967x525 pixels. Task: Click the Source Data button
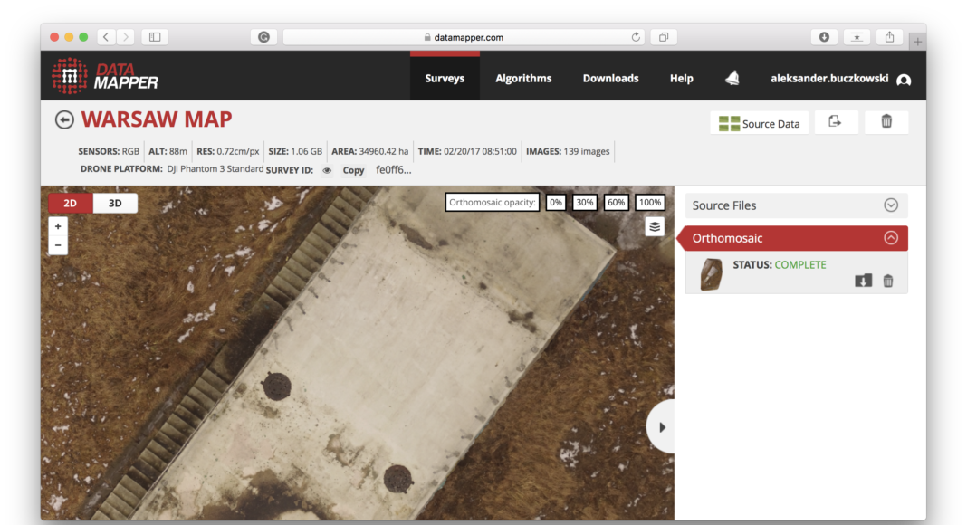pos(760,123)
